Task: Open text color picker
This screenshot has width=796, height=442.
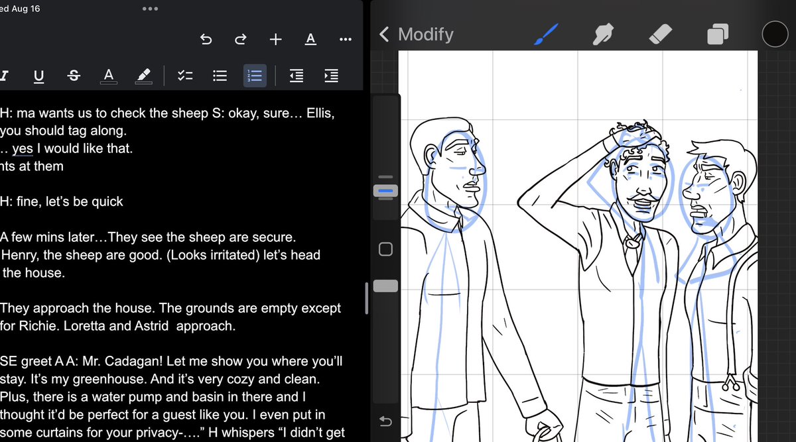Action: [x=109, y=76]
